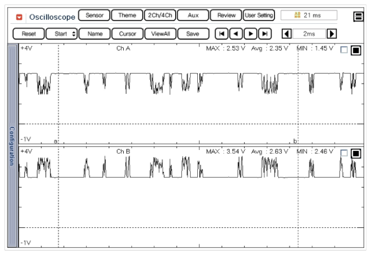Viewport: 371px width, 255px height.
Task: Increase time base with the arrow right of 2ms
Action: click(332, 34)
